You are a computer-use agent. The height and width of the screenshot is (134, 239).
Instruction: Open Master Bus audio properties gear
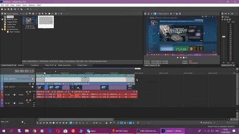coord(223,14)
